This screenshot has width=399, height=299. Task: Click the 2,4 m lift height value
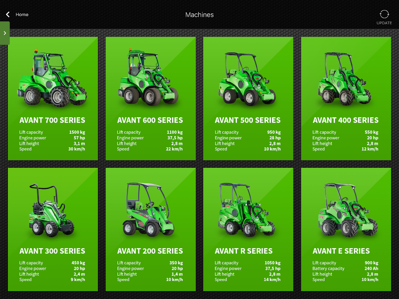[79, 274]
